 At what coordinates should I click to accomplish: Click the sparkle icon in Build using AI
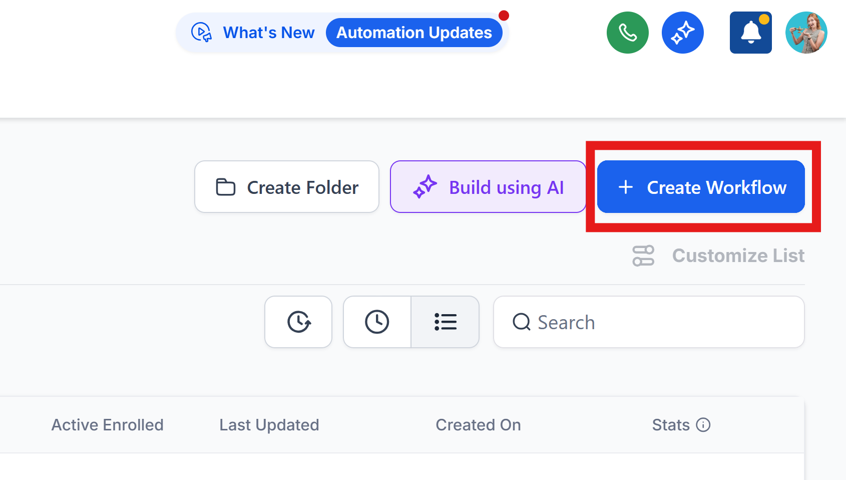(x=425, y=187)
